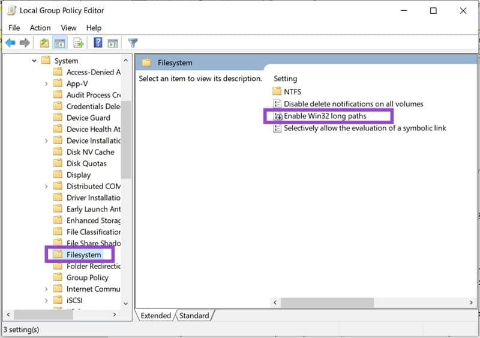Expand the iSCSI tree node
This screenshot has width=480, height=338.
46,300
